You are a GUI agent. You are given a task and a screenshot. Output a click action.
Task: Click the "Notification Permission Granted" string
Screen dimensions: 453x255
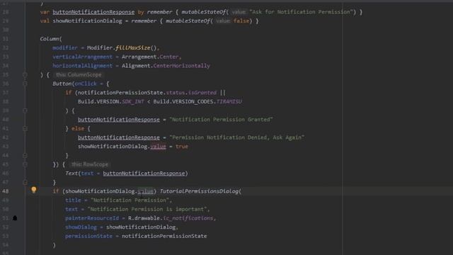point(221,120)
